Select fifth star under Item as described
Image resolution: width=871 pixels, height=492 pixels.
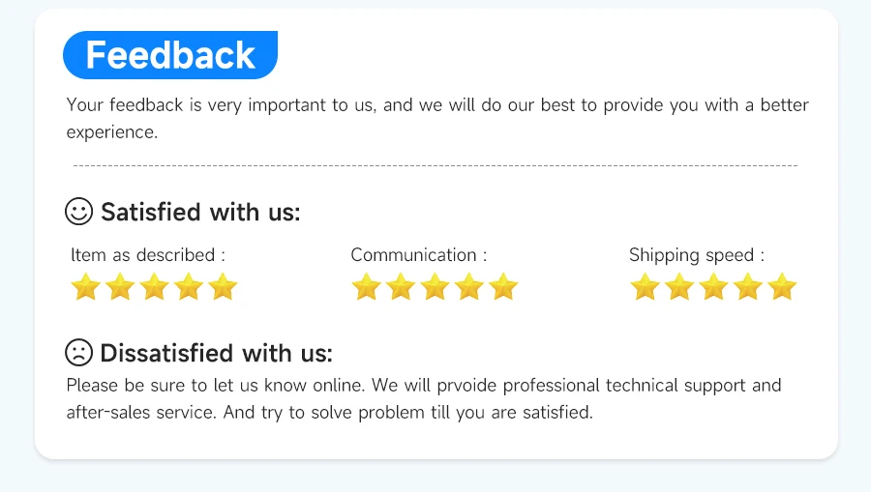coord(223,287)
